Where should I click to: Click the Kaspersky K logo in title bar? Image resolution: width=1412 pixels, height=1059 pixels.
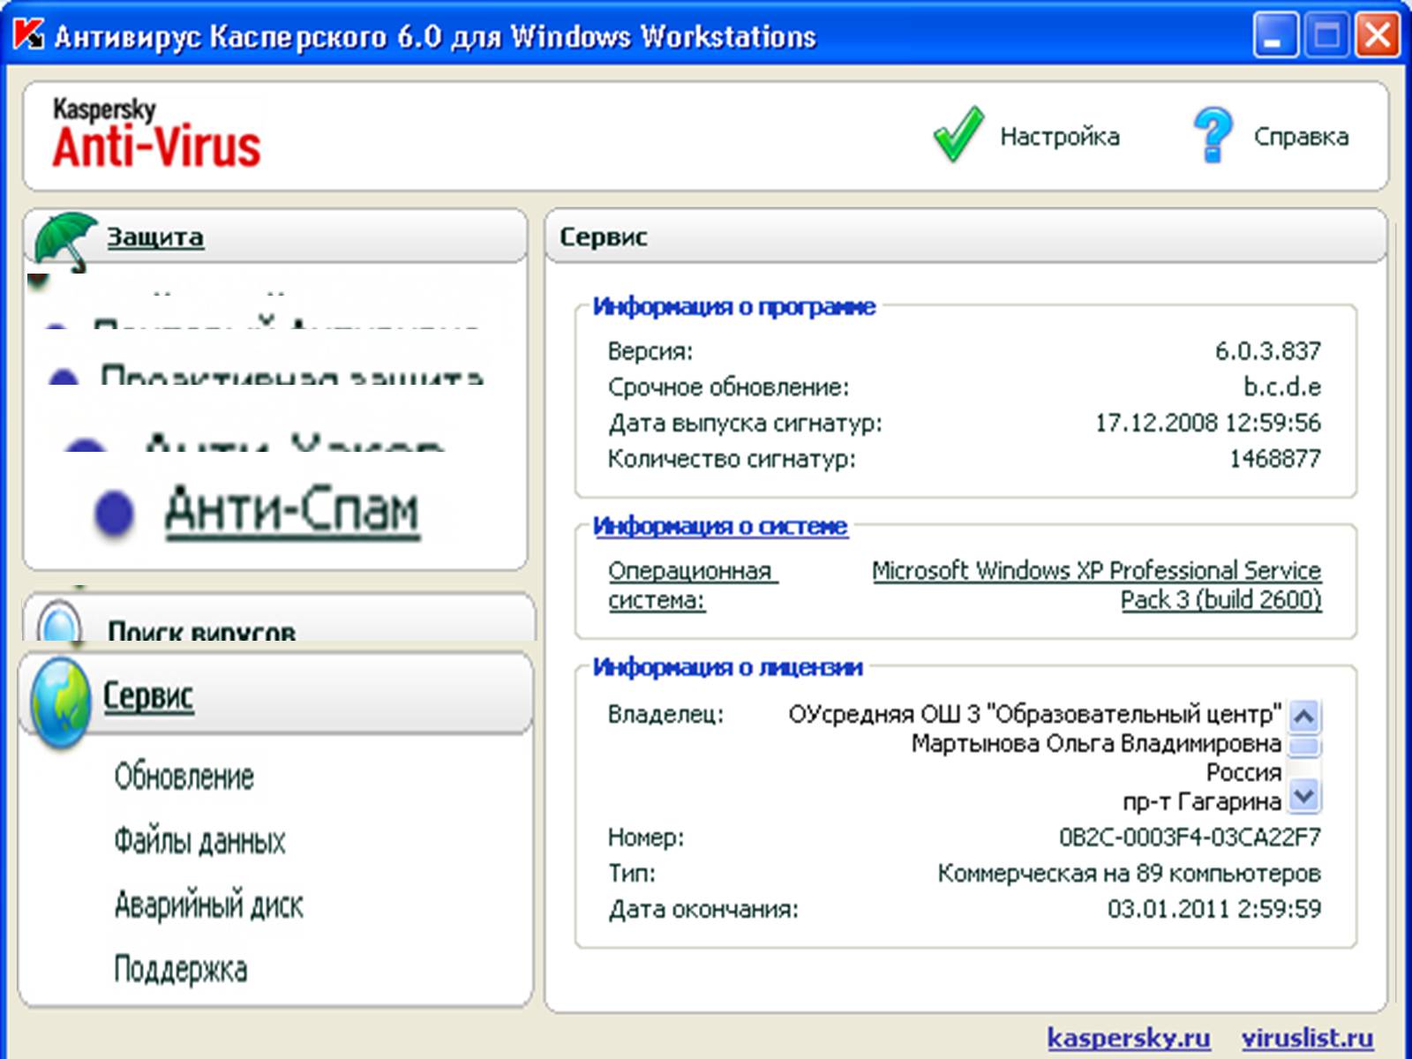click(x=28, y=35)
